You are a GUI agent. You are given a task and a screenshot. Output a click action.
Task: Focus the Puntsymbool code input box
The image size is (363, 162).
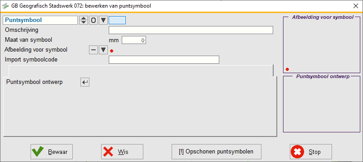[x=117, y=20]
